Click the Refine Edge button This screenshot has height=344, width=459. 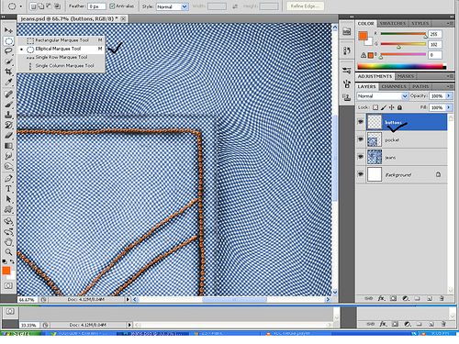tap(305, 6)
